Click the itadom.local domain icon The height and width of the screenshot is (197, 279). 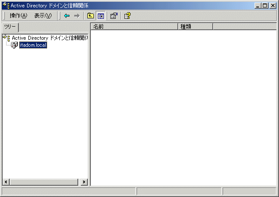(14, 45)
